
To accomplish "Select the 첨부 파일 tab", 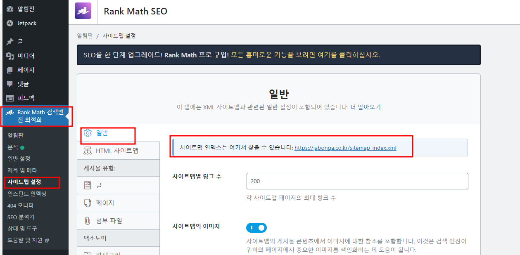I will coord(118,221).
